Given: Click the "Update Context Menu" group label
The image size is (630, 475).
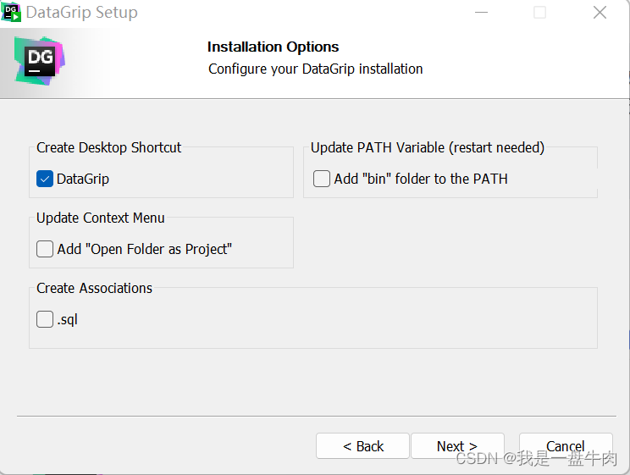Looking at the screenshot, I should pyautogui.click(x=100, y=218).
